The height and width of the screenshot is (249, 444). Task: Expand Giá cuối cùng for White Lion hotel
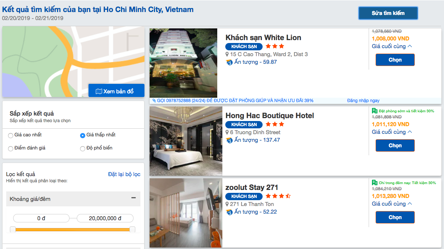392,46
